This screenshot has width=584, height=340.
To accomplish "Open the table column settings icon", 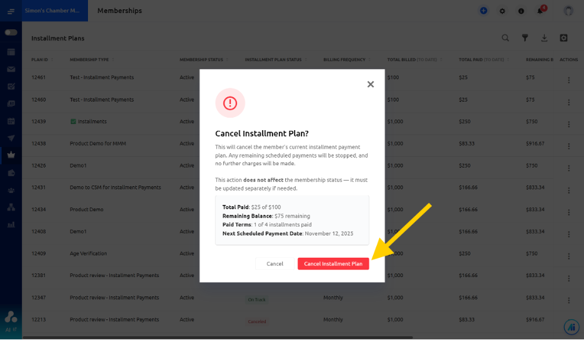I will (563, 38).
